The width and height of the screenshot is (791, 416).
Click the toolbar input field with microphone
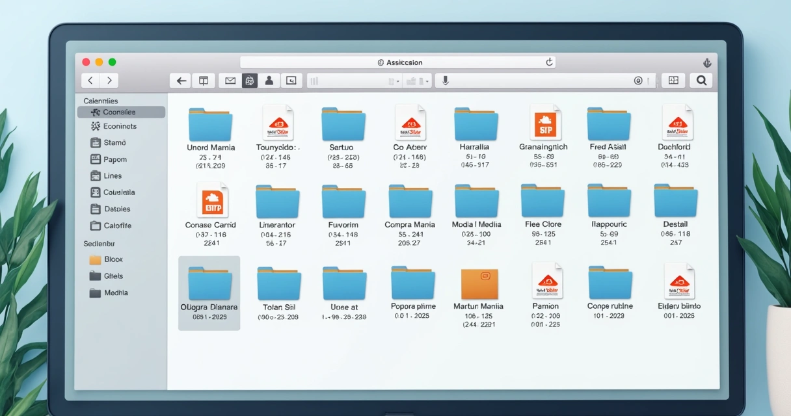tap(545, 81)
